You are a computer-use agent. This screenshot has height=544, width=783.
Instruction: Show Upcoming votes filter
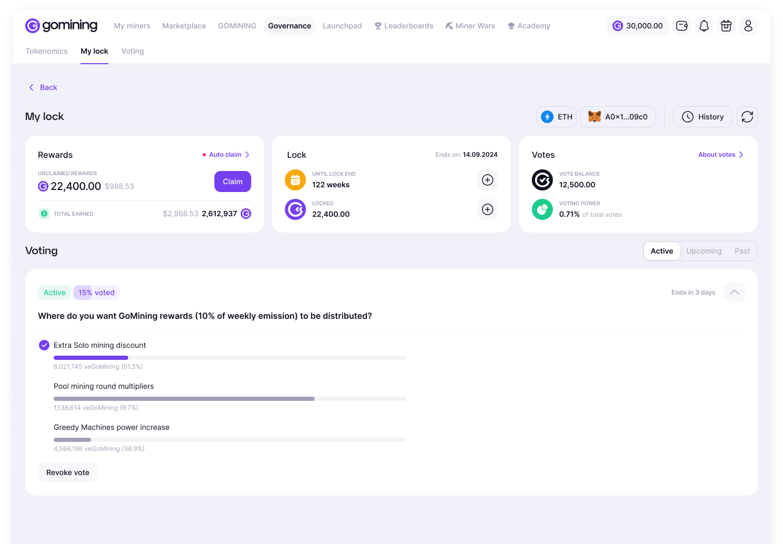(704, 251)
